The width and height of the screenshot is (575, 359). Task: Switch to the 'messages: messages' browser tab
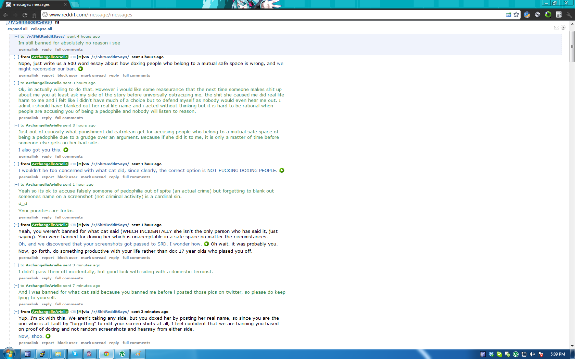click(34, 4)
